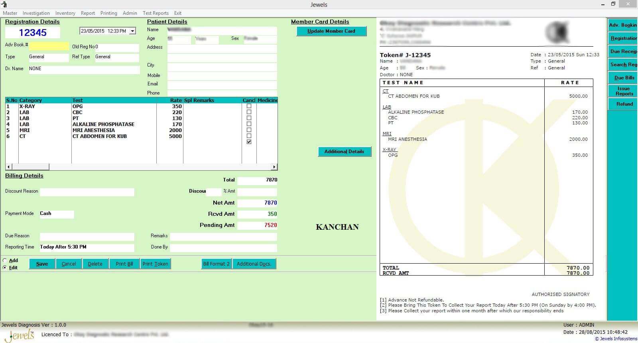Open the registration date dropdown arrow
This screenshot has width=638, height=343.
(x=132, y=31)
